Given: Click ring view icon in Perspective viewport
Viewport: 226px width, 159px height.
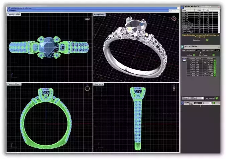Looking at the screenshot, I should [174, 18].
